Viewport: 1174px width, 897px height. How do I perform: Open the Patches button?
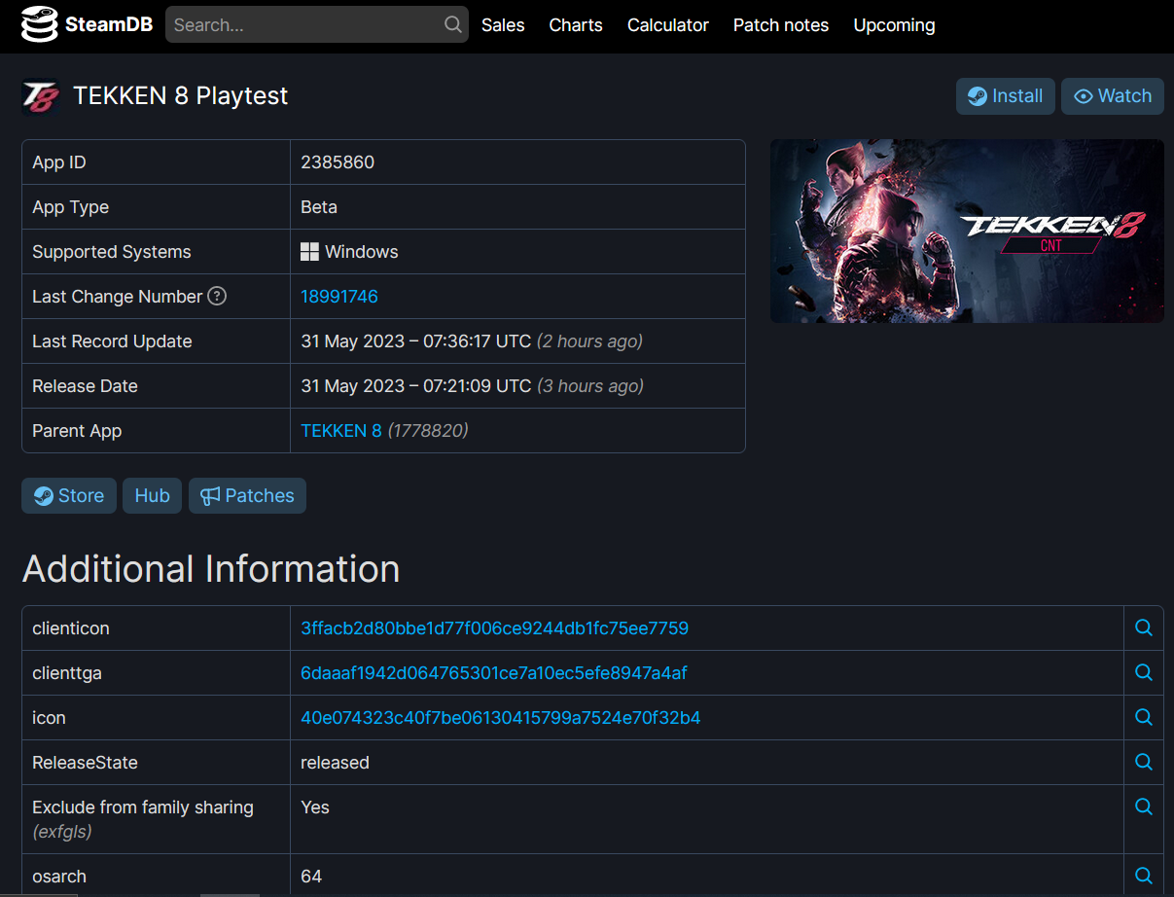(247, 495)
